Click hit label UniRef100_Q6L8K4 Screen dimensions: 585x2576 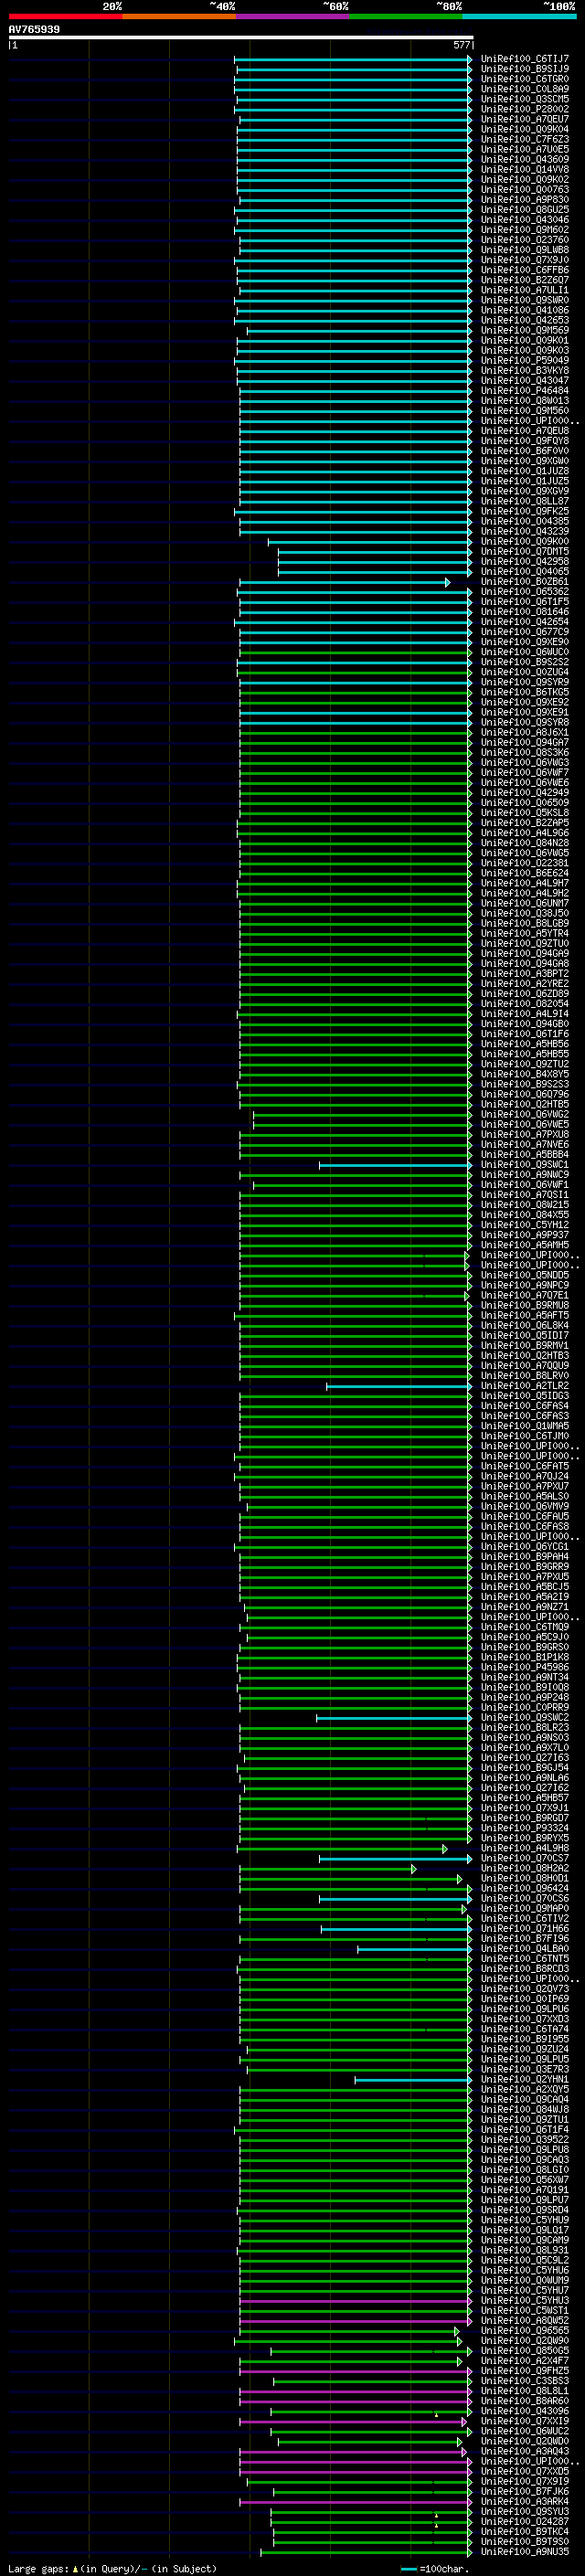click(524, 1326)
